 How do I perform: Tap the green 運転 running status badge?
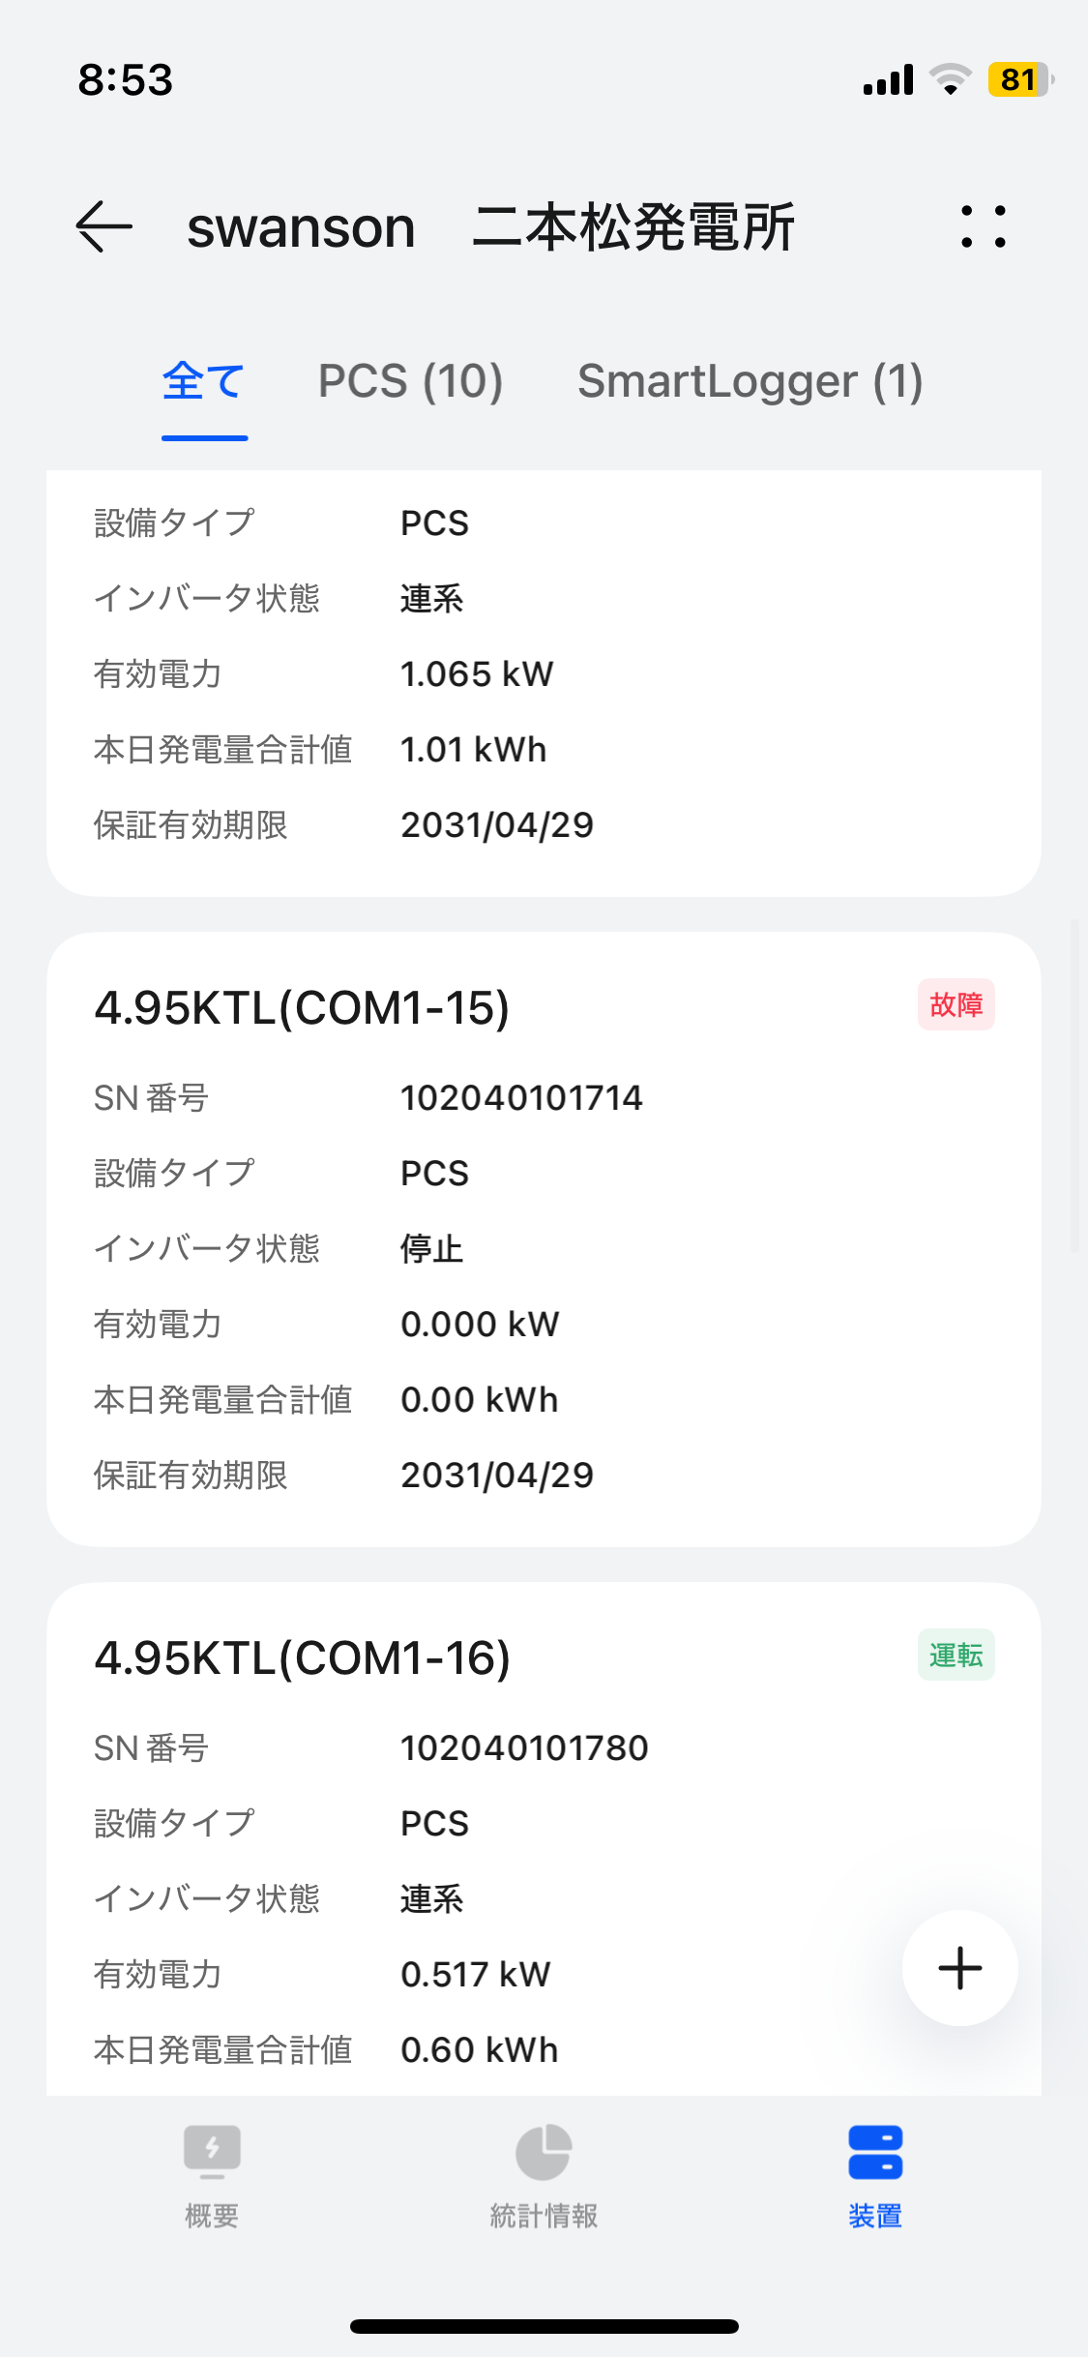click(956, 1656)
